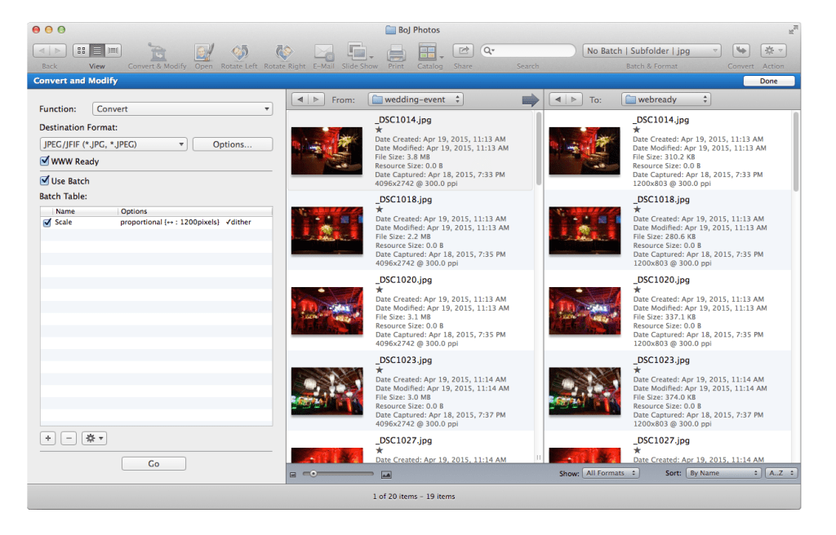Click the Rotate Left icon
Screen dimensions: 836x535
[239, 52]
